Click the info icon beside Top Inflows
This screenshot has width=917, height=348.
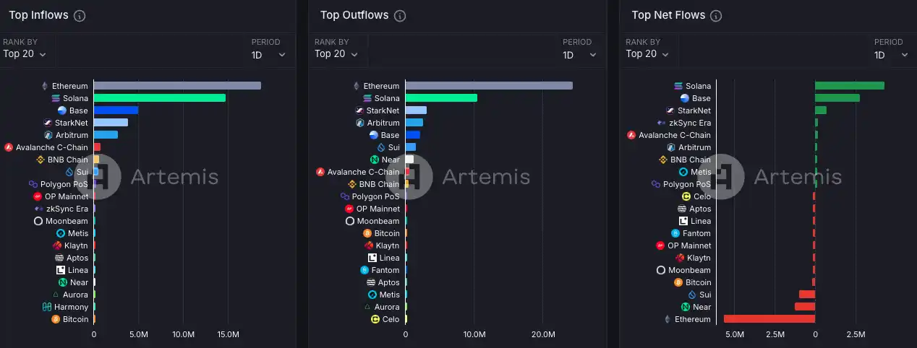(x=80, y=16)
